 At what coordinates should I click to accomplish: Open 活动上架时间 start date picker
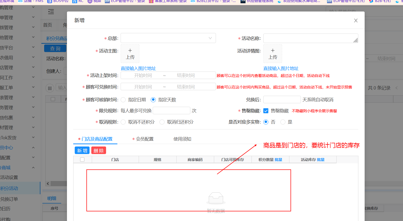coord(143,75)
